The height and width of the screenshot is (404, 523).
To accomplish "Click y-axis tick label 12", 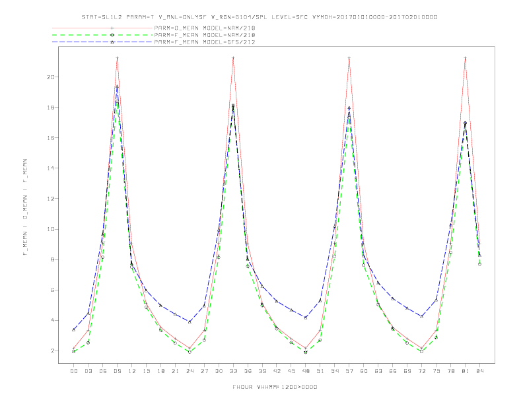I will point(51,199).
